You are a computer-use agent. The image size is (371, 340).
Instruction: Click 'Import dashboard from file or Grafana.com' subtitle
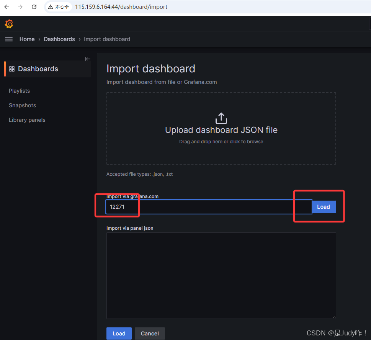click(162, 82)
